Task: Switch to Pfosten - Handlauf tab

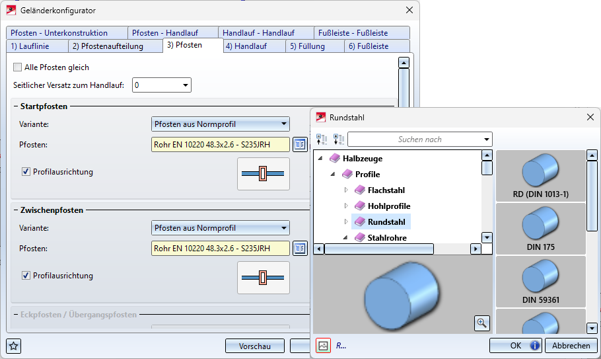Action: pyautogui.click(x=173, y=33)
